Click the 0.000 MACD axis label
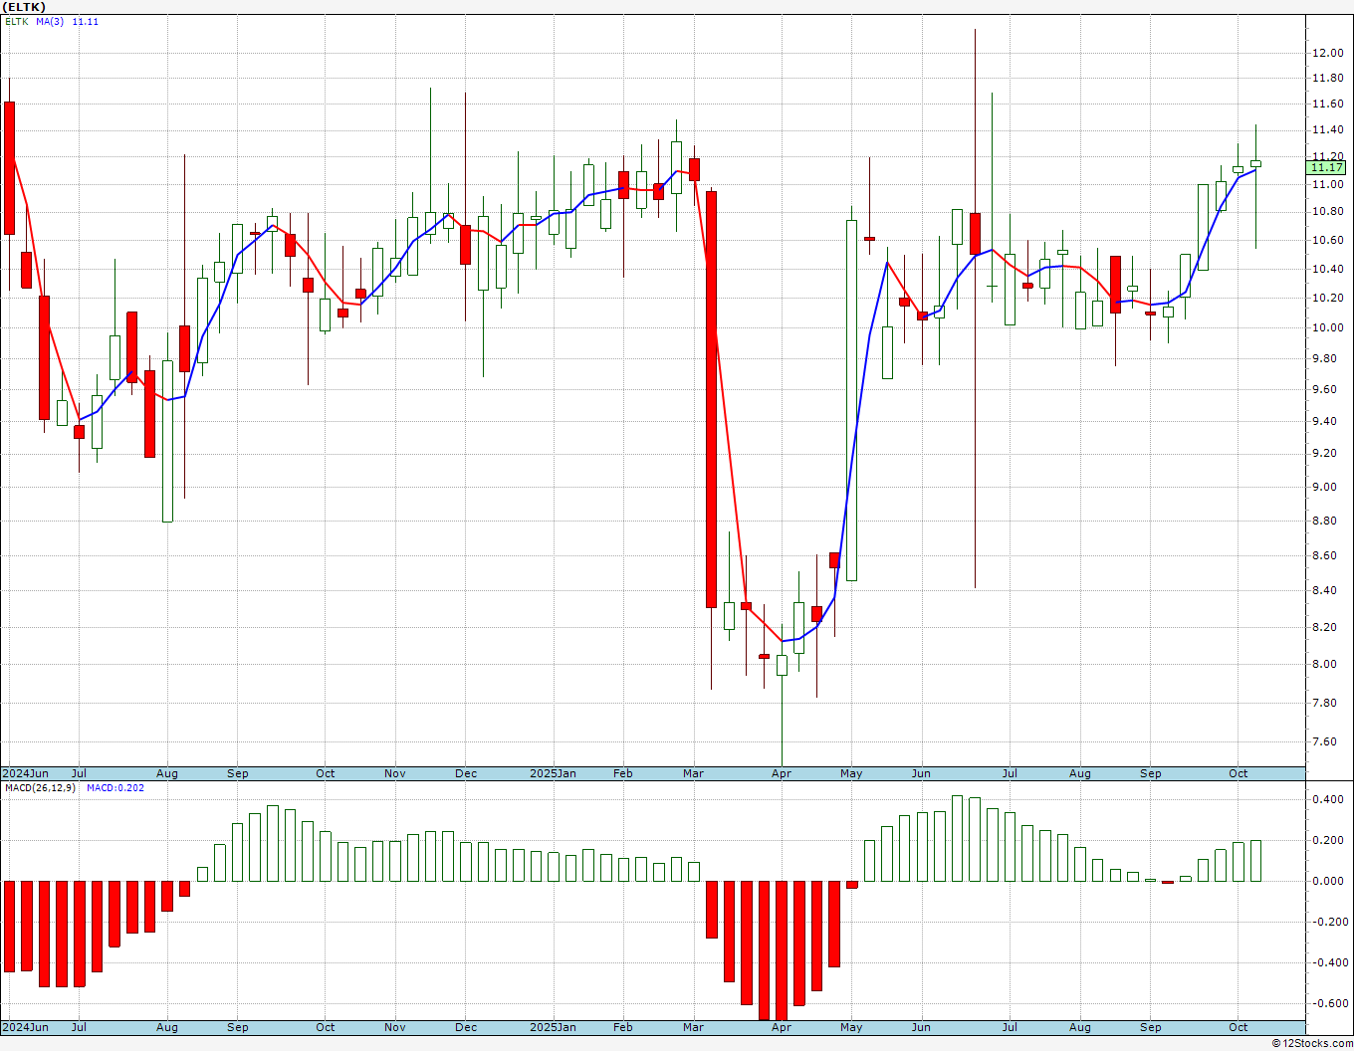Image resolution: width=1354 pixels, height=1051 pixels. [x=1327, y=881]
